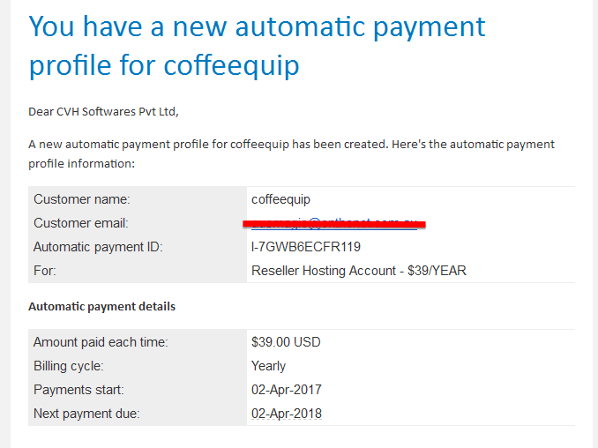Screen dimensions: 598x448
Task: Click the intro paragraph about new profile
Action: pyautogui.click(x=291, y=154)
